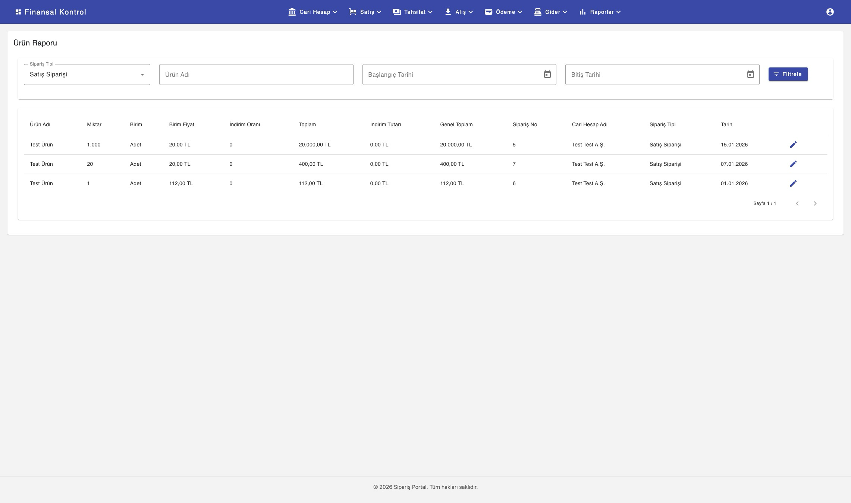Open the Satış menu
The width and height of the screenshot is (851, 503).
[365, 12]
